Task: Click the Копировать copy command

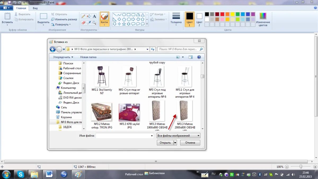Action: pyautogui.click(x=24, y=19)
